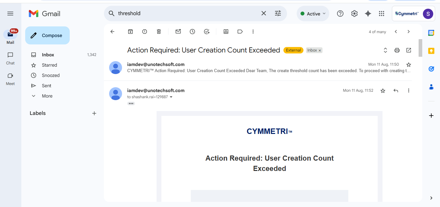Screen dimensions: 440x207
Task: Show trimmed content ellipsis button
Action: [x=131, y=104]
